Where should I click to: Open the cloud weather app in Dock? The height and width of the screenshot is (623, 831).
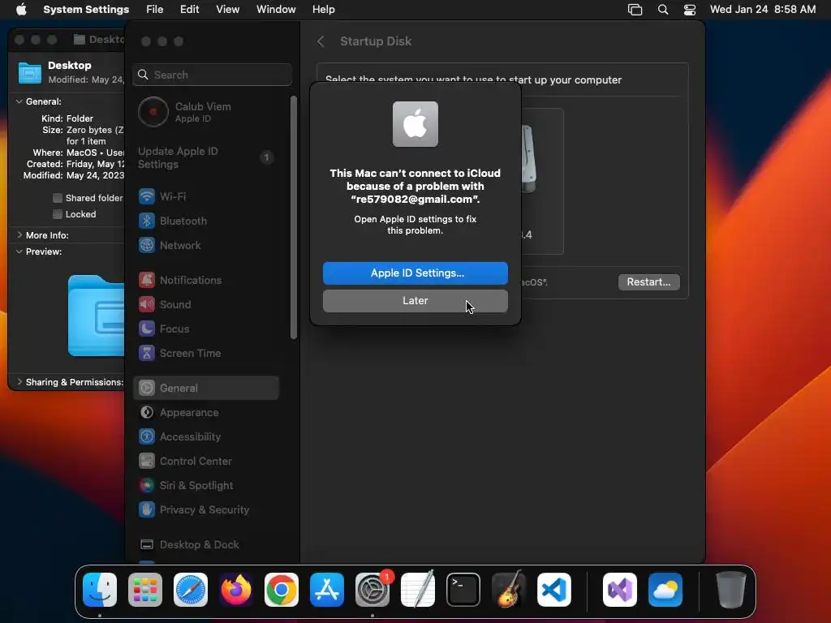(665, 589)
